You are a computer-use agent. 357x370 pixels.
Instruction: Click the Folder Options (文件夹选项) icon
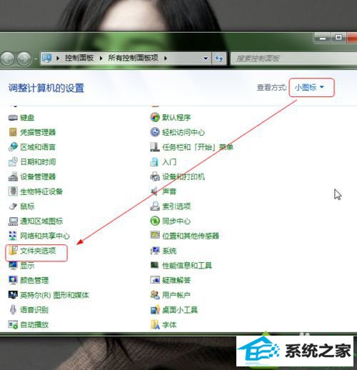coord(13,251)
